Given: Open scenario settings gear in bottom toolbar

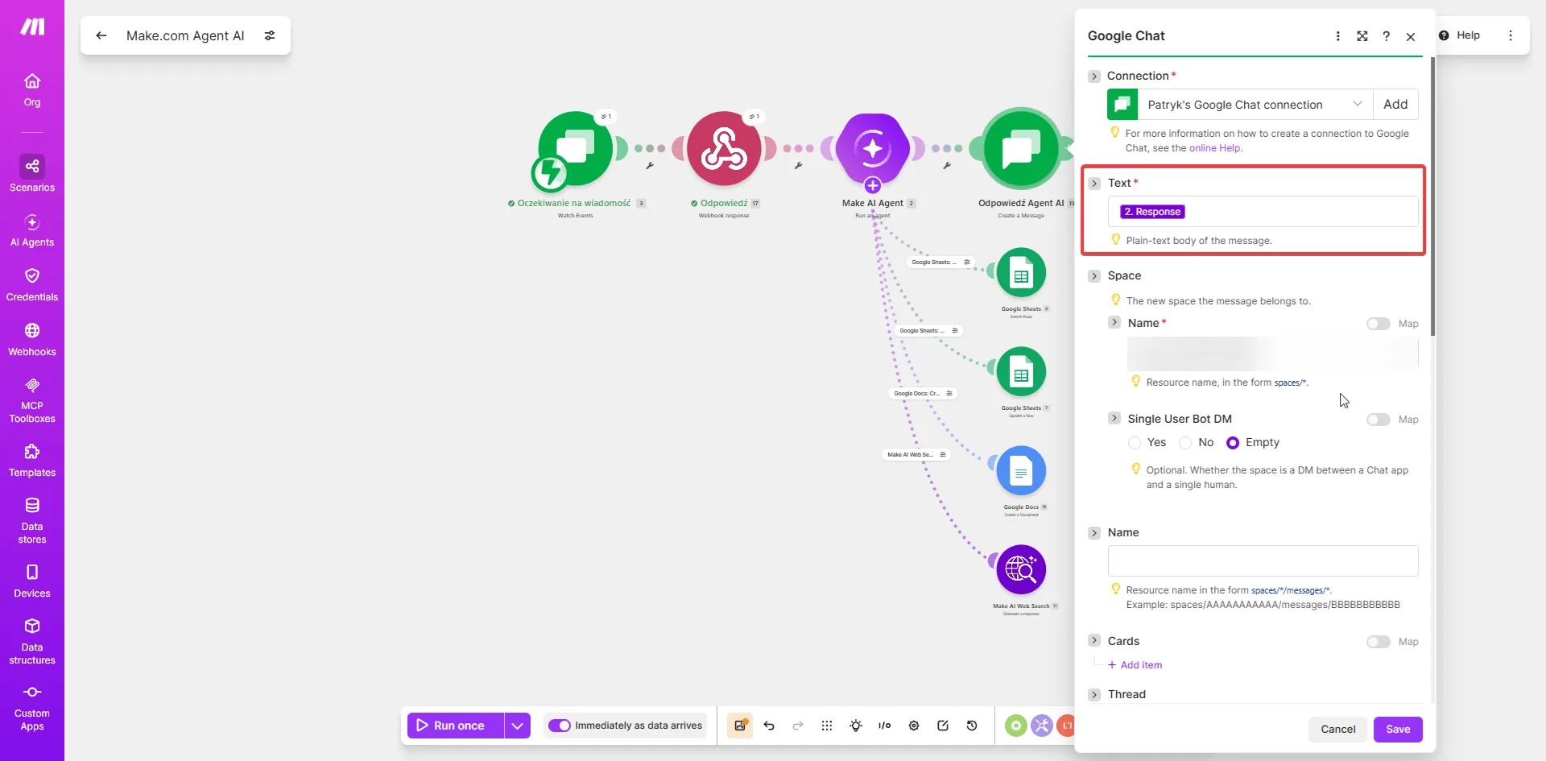Looking at the screenshot, I should (x=914, y=726).
